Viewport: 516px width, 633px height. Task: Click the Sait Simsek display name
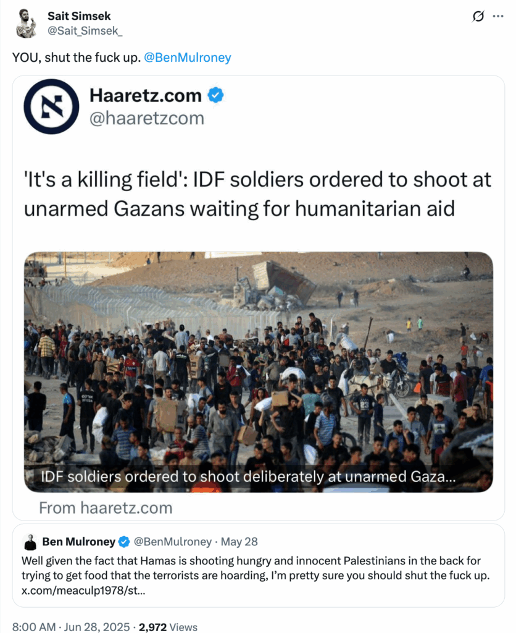click(79, 15)
